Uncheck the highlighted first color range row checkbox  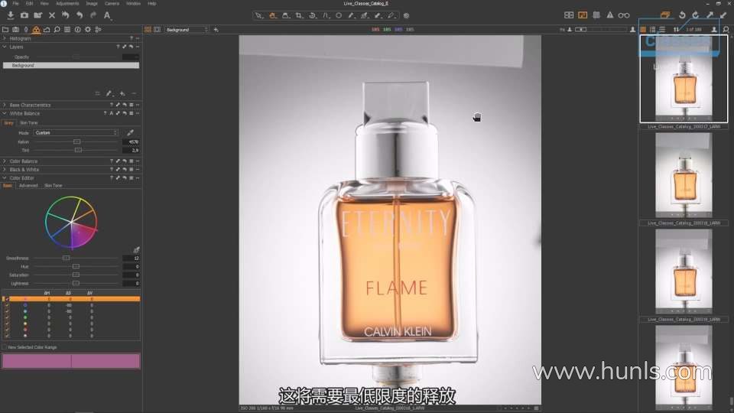point(7,299)
